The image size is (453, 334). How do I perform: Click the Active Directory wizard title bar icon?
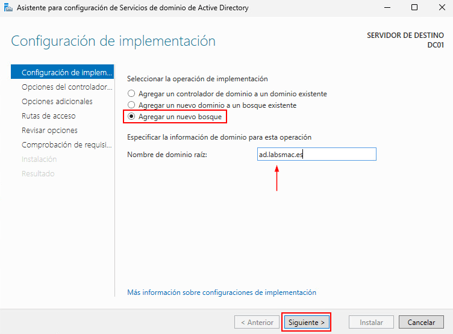(x=8, y=8)
